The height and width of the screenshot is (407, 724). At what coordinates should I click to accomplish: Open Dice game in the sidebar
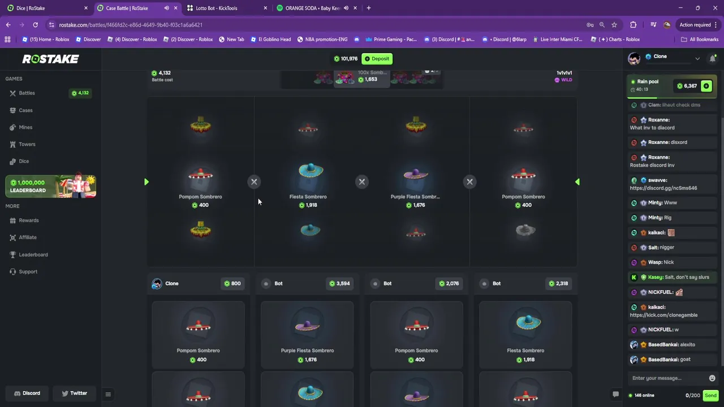(23, 161)
